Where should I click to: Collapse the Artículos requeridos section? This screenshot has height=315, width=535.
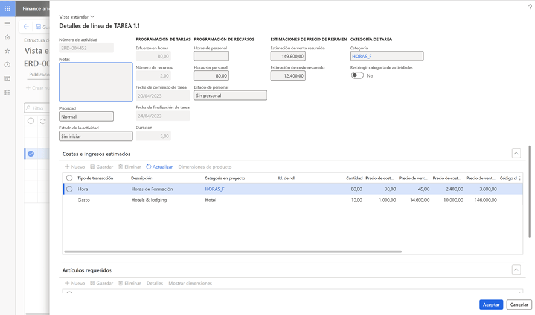516,270
